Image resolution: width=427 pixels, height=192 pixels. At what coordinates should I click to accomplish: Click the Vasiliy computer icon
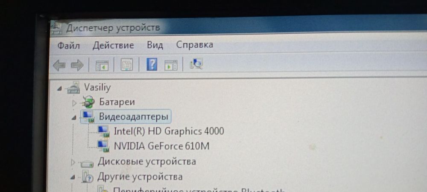(73, 87)
